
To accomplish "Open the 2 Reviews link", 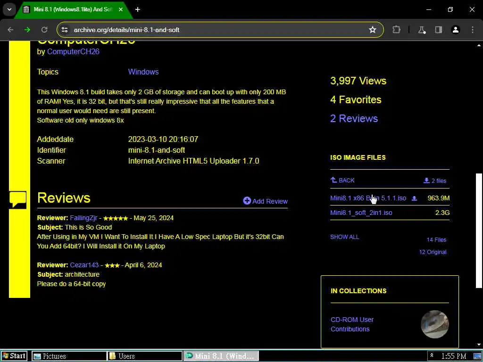I will (x=354, y=118).
